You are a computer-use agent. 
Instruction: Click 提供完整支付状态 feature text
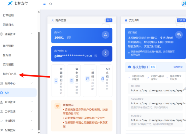176,78
